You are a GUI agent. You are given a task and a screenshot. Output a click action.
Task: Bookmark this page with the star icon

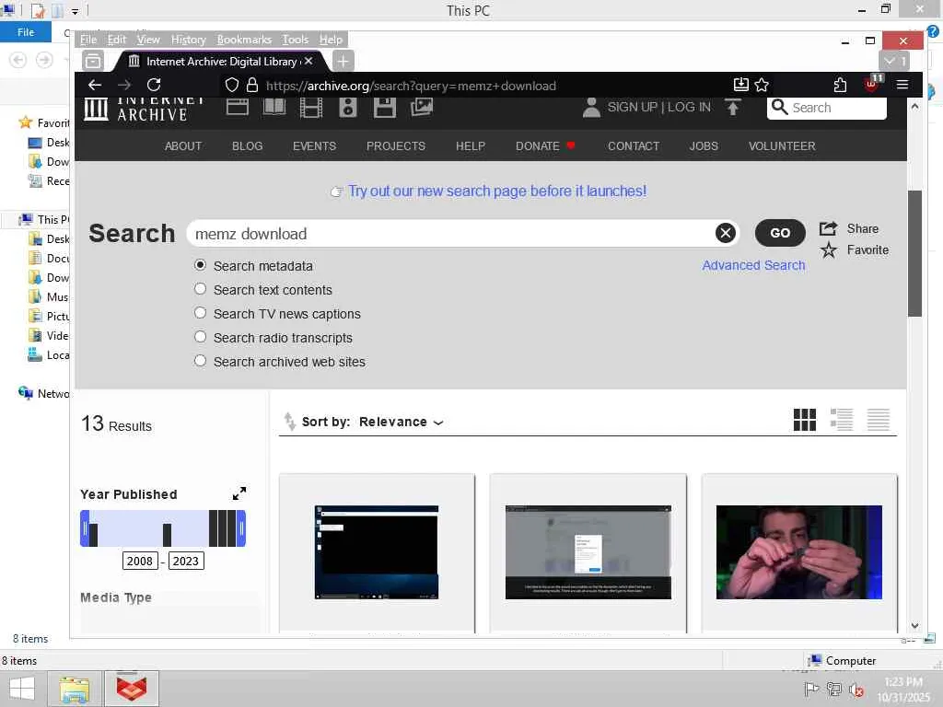click(x=762, y=85)
